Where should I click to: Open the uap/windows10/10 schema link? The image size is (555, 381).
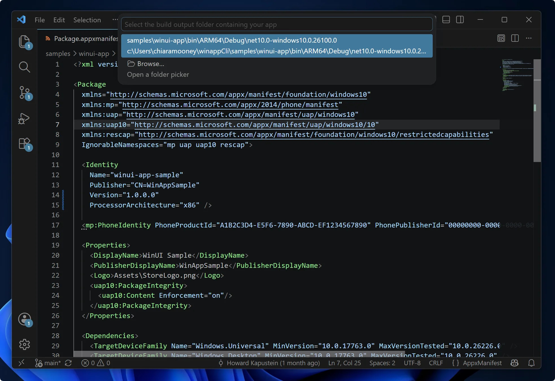pos(254,125)
